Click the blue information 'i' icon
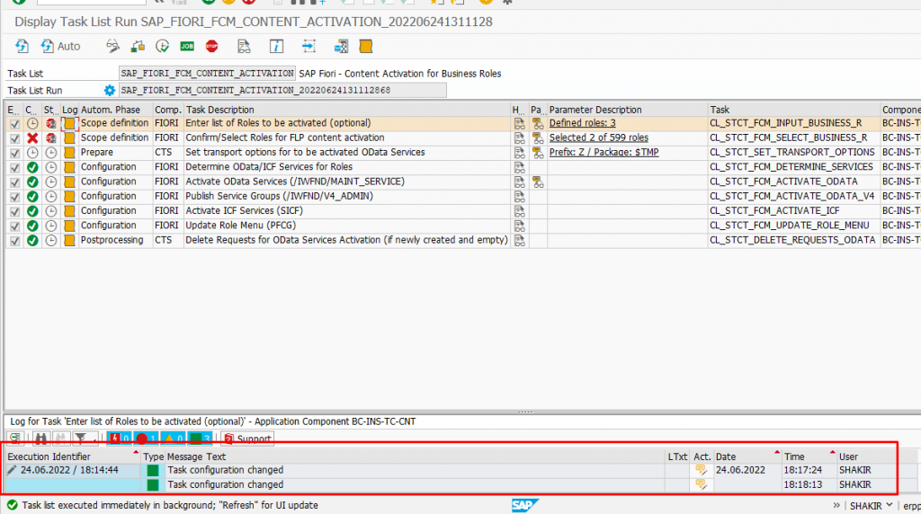This screenshot has height=514, width=921. 276,47
